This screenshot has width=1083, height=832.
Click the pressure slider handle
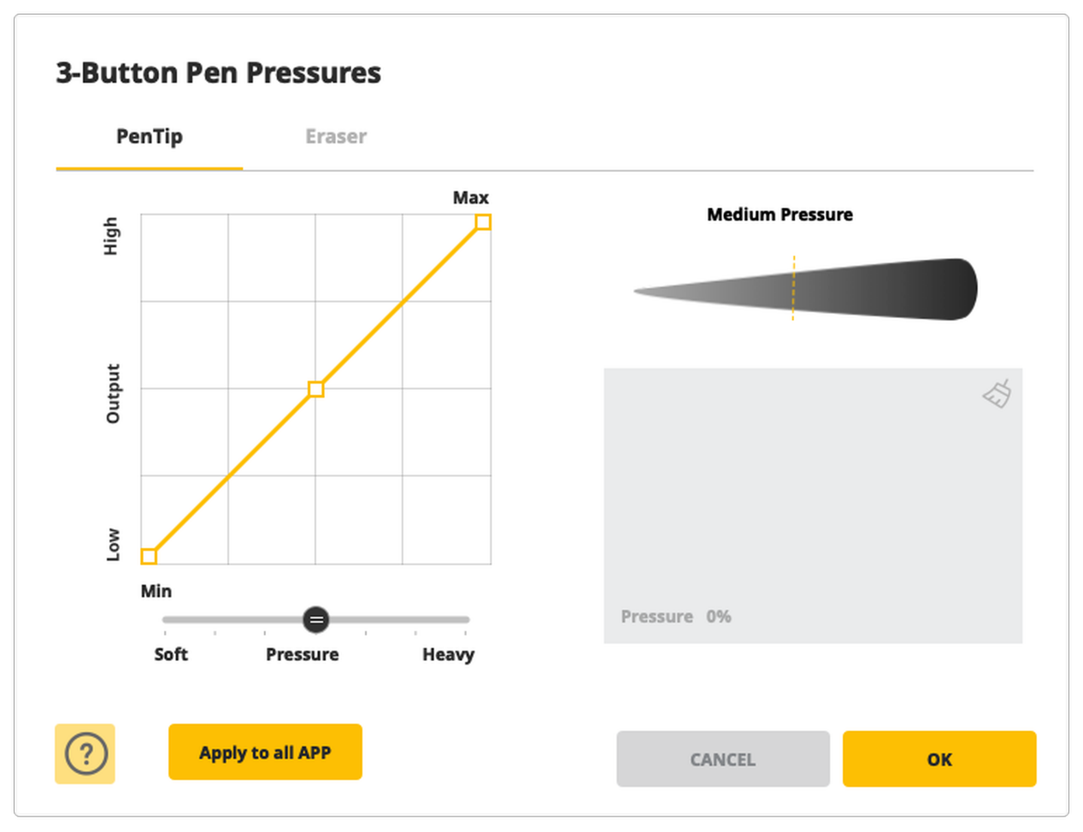pyautogui.click(x=316, y=620)
